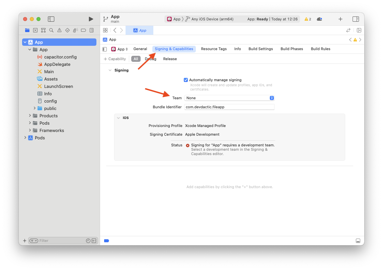Open the Project navigator folder icon
Viewport: 383px width, 270px height.
(x=27, y=30)
